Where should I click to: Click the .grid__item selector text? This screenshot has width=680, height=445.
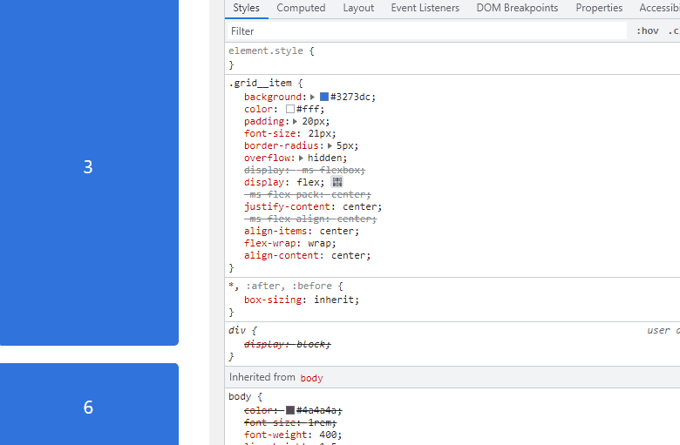coord(260,83)
